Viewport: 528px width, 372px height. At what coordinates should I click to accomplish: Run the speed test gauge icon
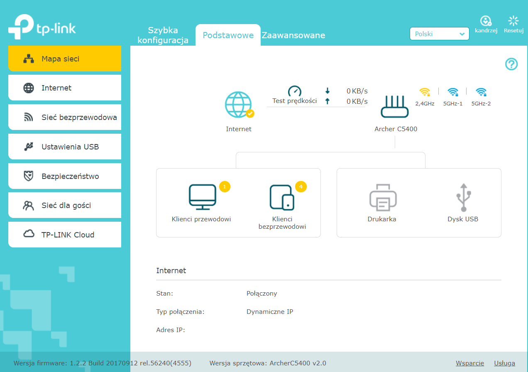294,91
